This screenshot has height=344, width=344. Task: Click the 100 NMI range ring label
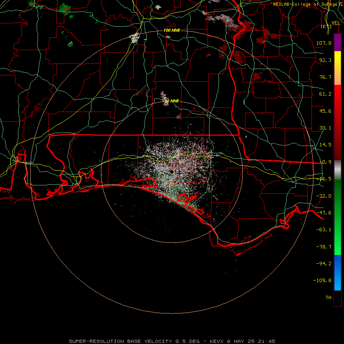pyautogui.click(x=172, y=30)
